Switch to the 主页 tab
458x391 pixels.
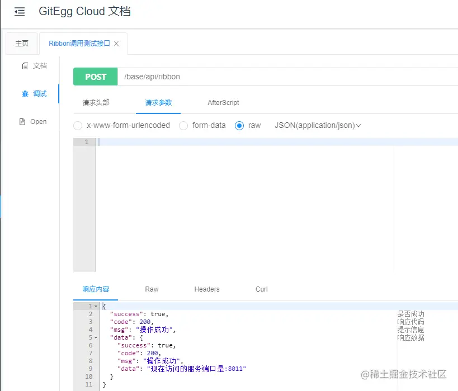pyautogui.click(x=22, y=44)
